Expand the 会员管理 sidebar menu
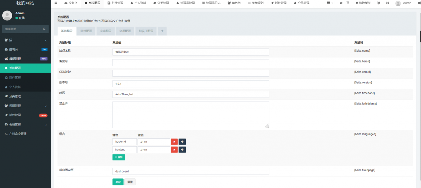Viewport: 421px width, 188px height. [25, 125]
